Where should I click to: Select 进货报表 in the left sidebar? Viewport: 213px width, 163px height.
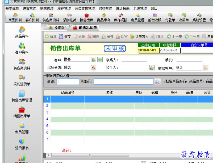tap(22, 144)
